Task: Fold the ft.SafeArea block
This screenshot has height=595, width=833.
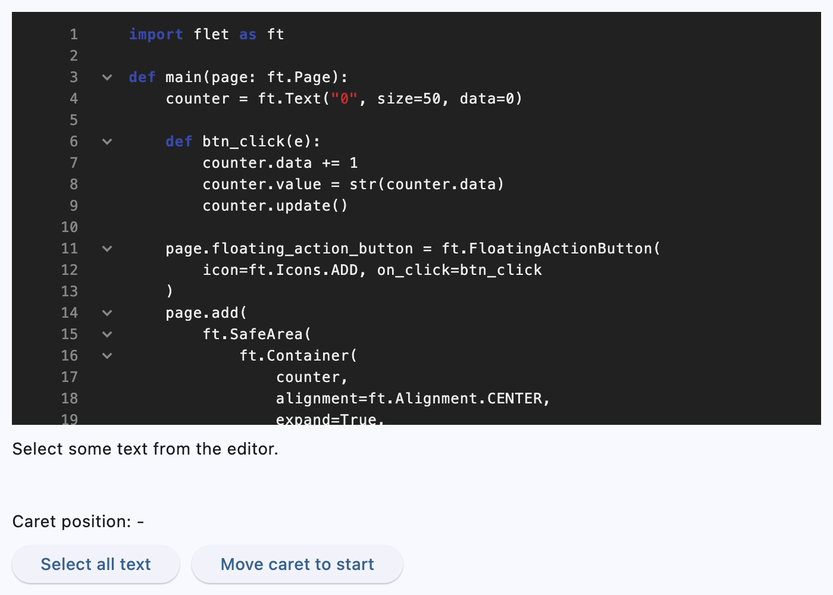Action: coord(107,334)
